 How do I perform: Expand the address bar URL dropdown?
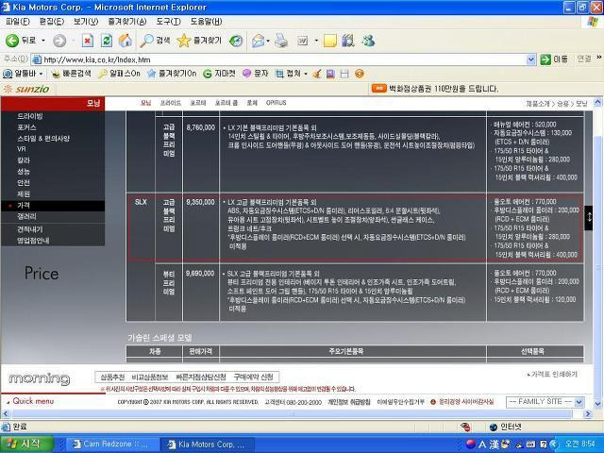click(530, 59)
